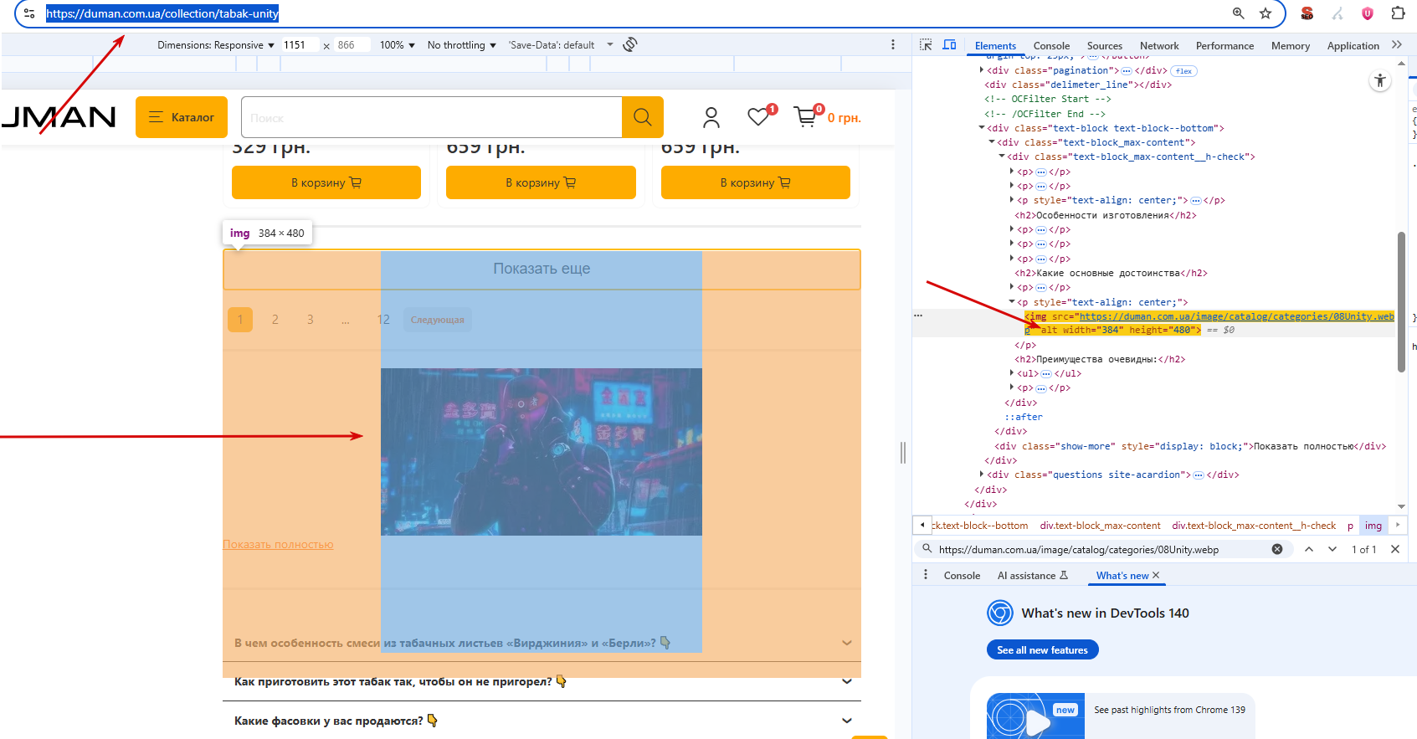Click the browser address bar URL
Image resolution: width=1417 pixels, height=739 pixels.
coord(162,13)
